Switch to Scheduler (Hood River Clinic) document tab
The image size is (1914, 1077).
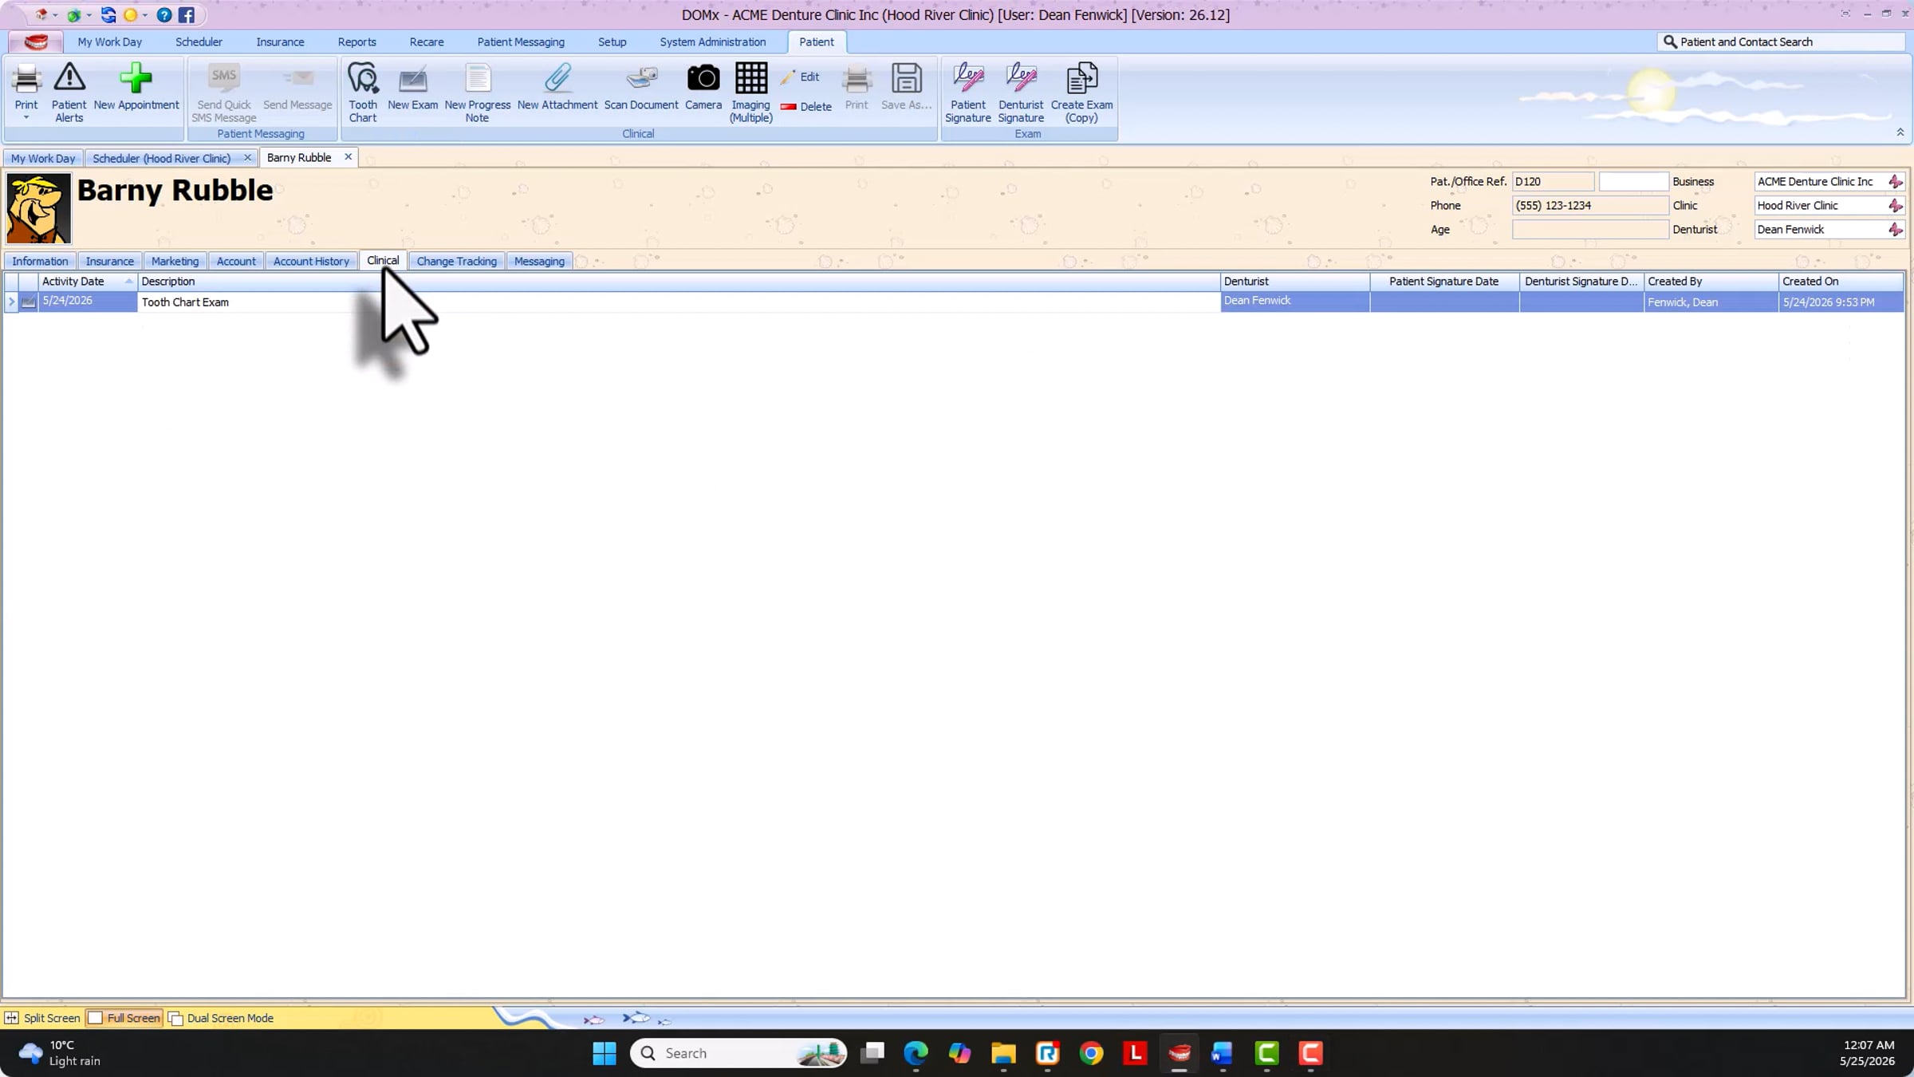coord(162,158)
